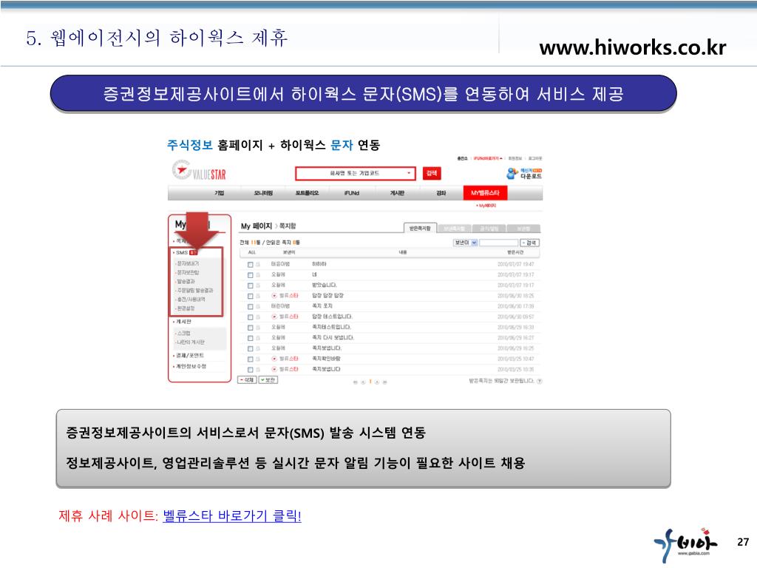Open 충전/사용내역 in the sidebar
Viewport: 757px width, 568px height.
click(191, 300)
